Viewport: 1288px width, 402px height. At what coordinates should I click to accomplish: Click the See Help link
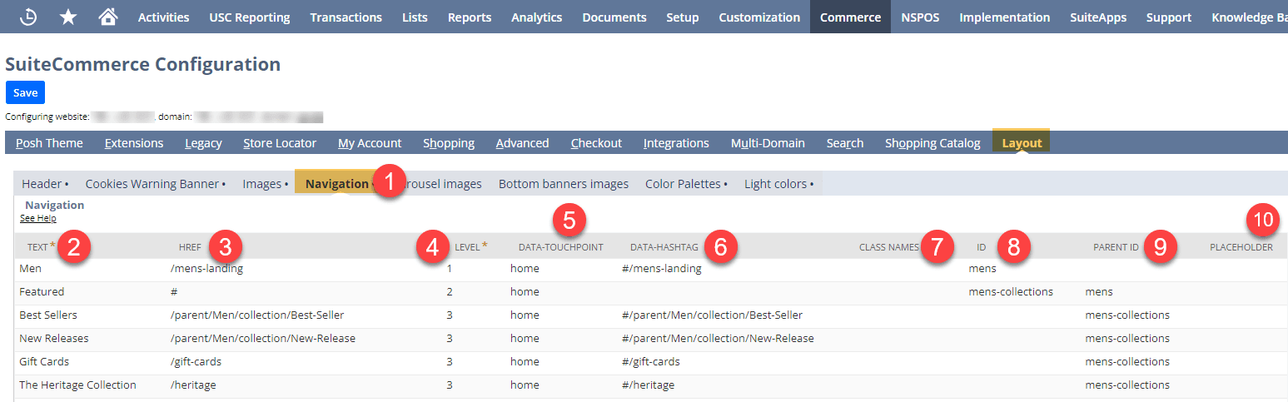click(38, 218)
